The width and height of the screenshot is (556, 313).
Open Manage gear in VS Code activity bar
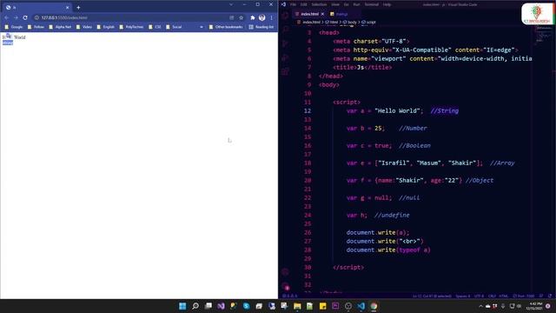(x=286, y=286)
